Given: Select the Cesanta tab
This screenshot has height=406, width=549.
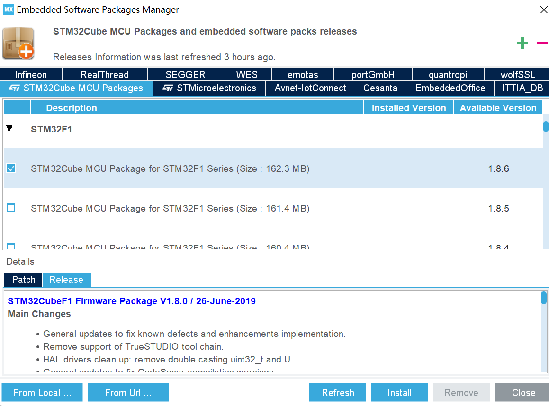Looking at the screenshot, I should [380, 88].
